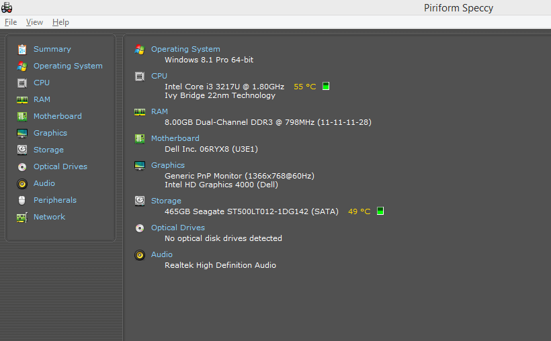The image size is (551, 341).
Task: Select Summary in the sidebar
Action: (52, 49)
